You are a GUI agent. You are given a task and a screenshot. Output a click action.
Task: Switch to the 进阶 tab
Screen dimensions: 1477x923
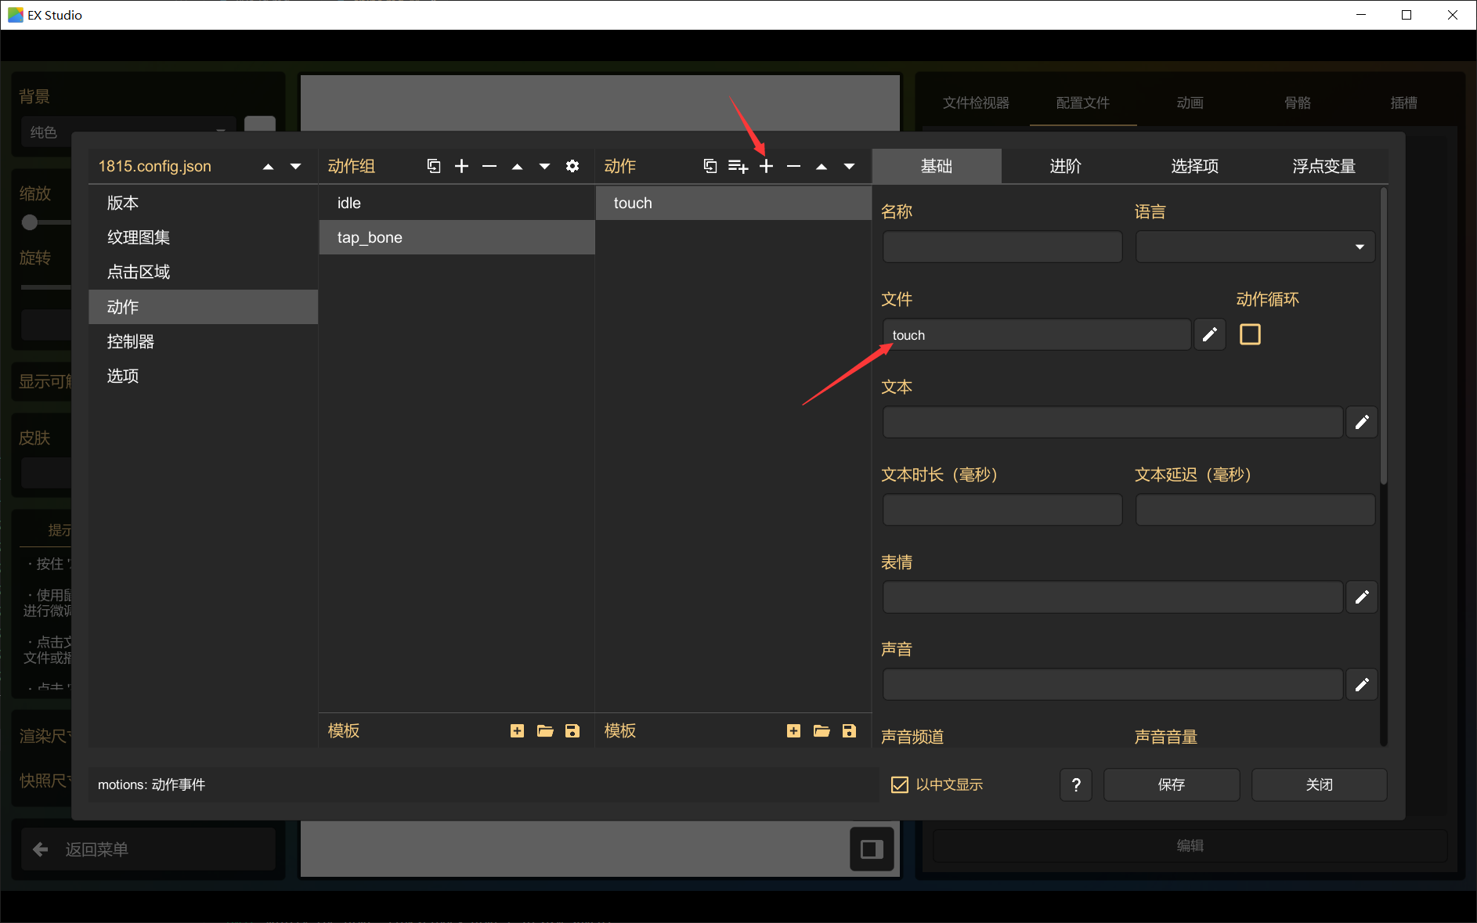coord(1066,166)
